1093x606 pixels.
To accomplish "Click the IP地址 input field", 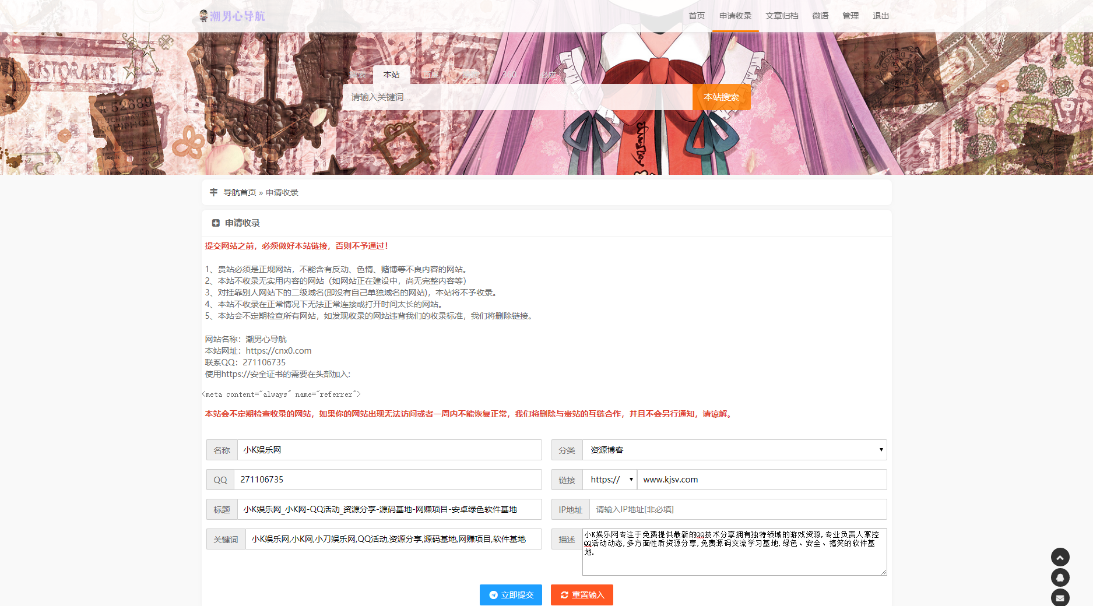I will coord(738,509).
